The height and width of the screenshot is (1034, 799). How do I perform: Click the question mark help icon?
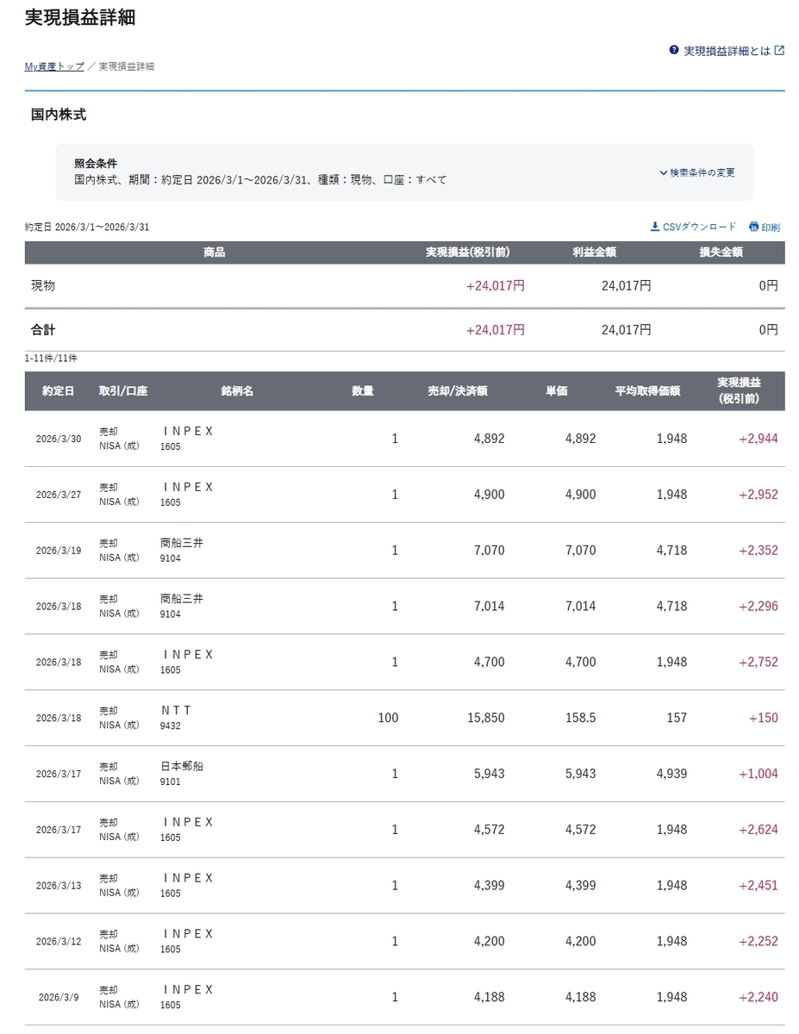(x=674, y=50)
